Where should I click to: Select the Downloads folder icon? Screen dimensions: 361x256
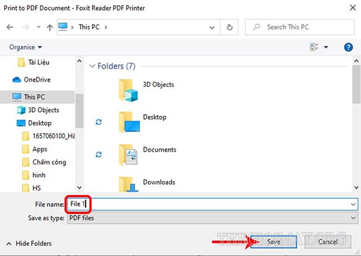click(x=129, y=184)
